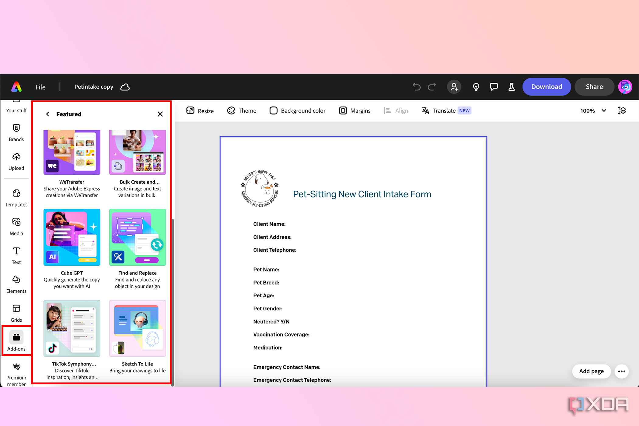The height and width of the screenshot is (426, 639).
Task: Invite collaborators with the add-person icon
Action: tap(454, 87)
